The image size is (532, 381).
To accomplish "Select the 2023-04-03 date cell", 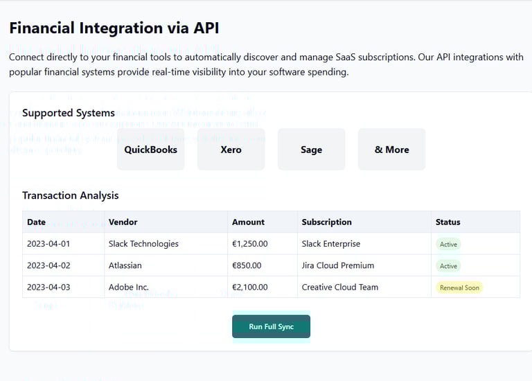I will coord(64,287).
